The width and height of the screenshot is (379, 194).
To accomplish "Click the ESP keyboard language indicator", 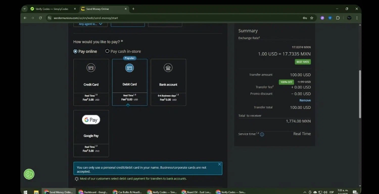I will coord(332,192).
